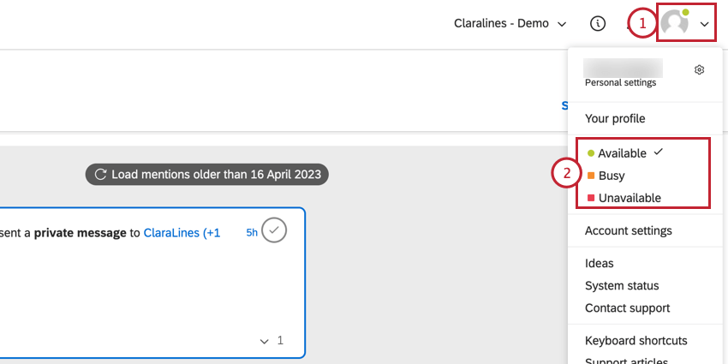
Task: Open personal settings gear icon
Action: [x=699, y=69]
